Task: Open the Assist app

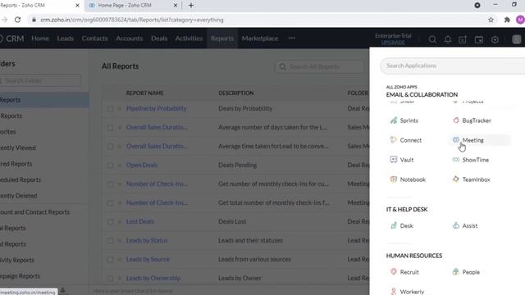Action: (465, 226)
